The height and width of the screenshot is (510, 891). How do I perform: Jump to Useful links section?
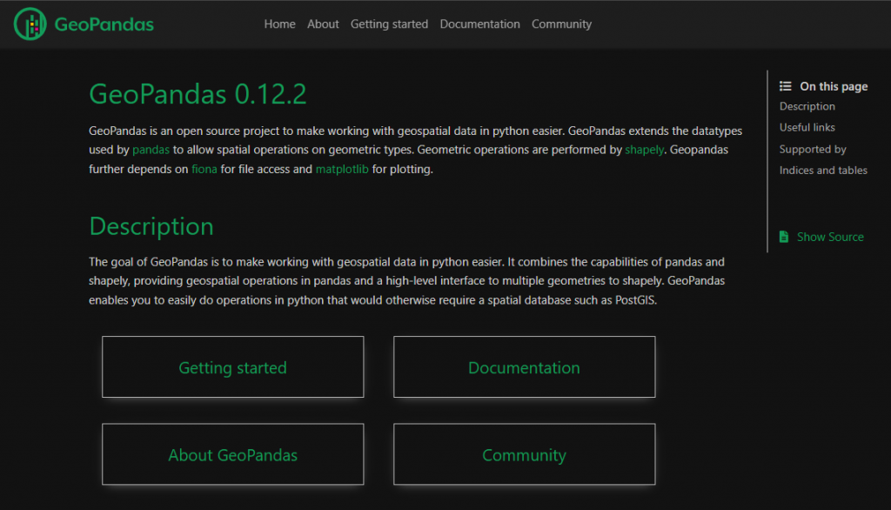(807, 127)
